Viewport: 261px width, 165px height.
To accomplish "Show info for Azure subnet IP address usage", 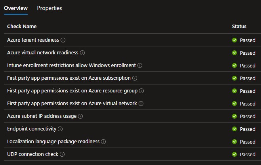I will pos(80,116).
